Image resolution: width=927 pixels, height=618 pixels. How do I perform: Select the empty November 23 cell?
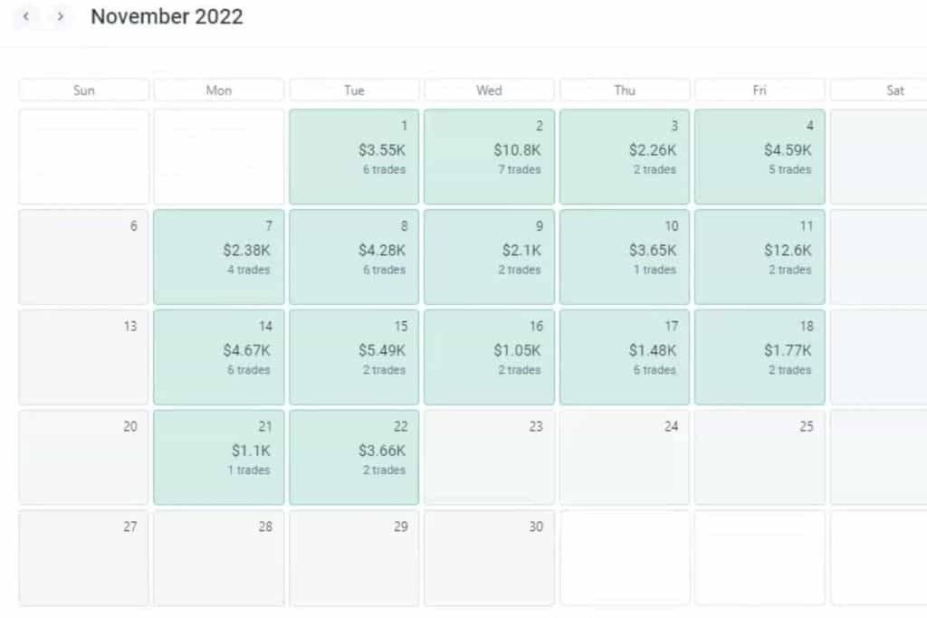(x=489, y=457)
